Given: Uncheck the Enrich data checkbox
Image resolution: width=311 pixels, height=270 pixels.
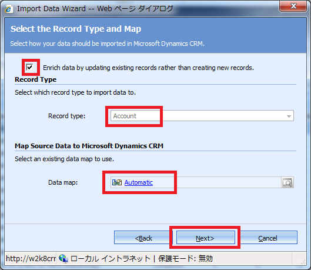Looking at the screenshot, I should point(29,67).
